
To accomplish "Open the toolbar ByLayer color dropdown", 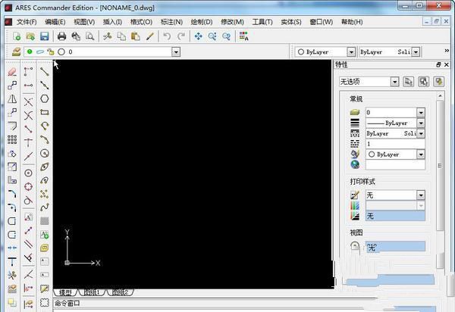I will 351,51.
